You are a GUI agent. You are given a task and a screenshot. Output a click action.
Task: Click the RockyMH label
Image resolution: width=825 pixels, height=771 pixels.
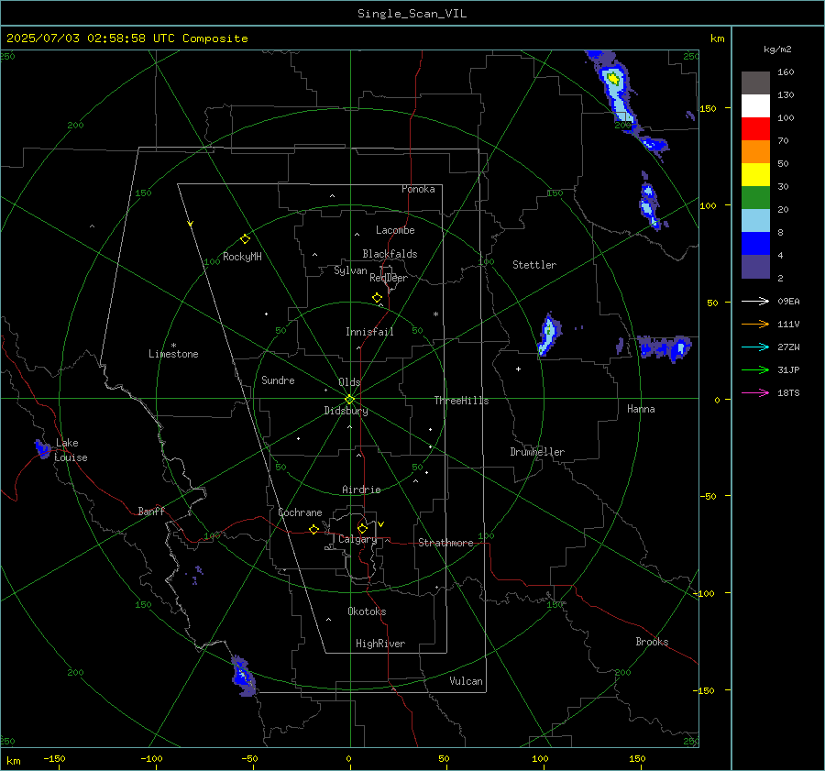[x=242, y=257]
